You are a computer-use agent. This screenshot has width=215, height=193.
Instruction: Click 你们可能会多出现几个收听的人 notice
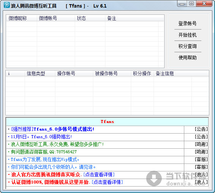(x=53, y=167)
